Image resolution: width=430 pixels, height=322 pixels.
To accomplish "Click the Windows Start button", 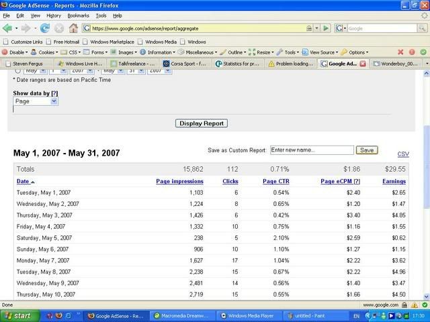I will point(17,315).
